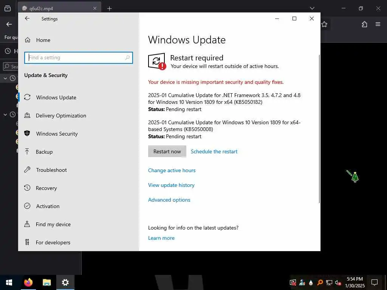This screenshot has width=387, height=290.
Task: Click the magnifier in Find a setting
Action: 127,57
